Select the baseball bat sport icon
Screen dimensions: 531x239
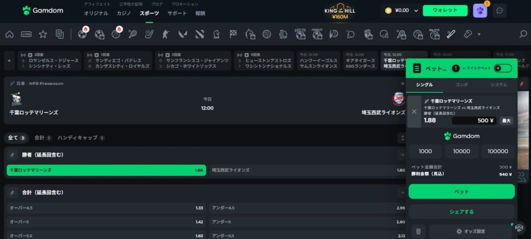click(x=451, y=34)
